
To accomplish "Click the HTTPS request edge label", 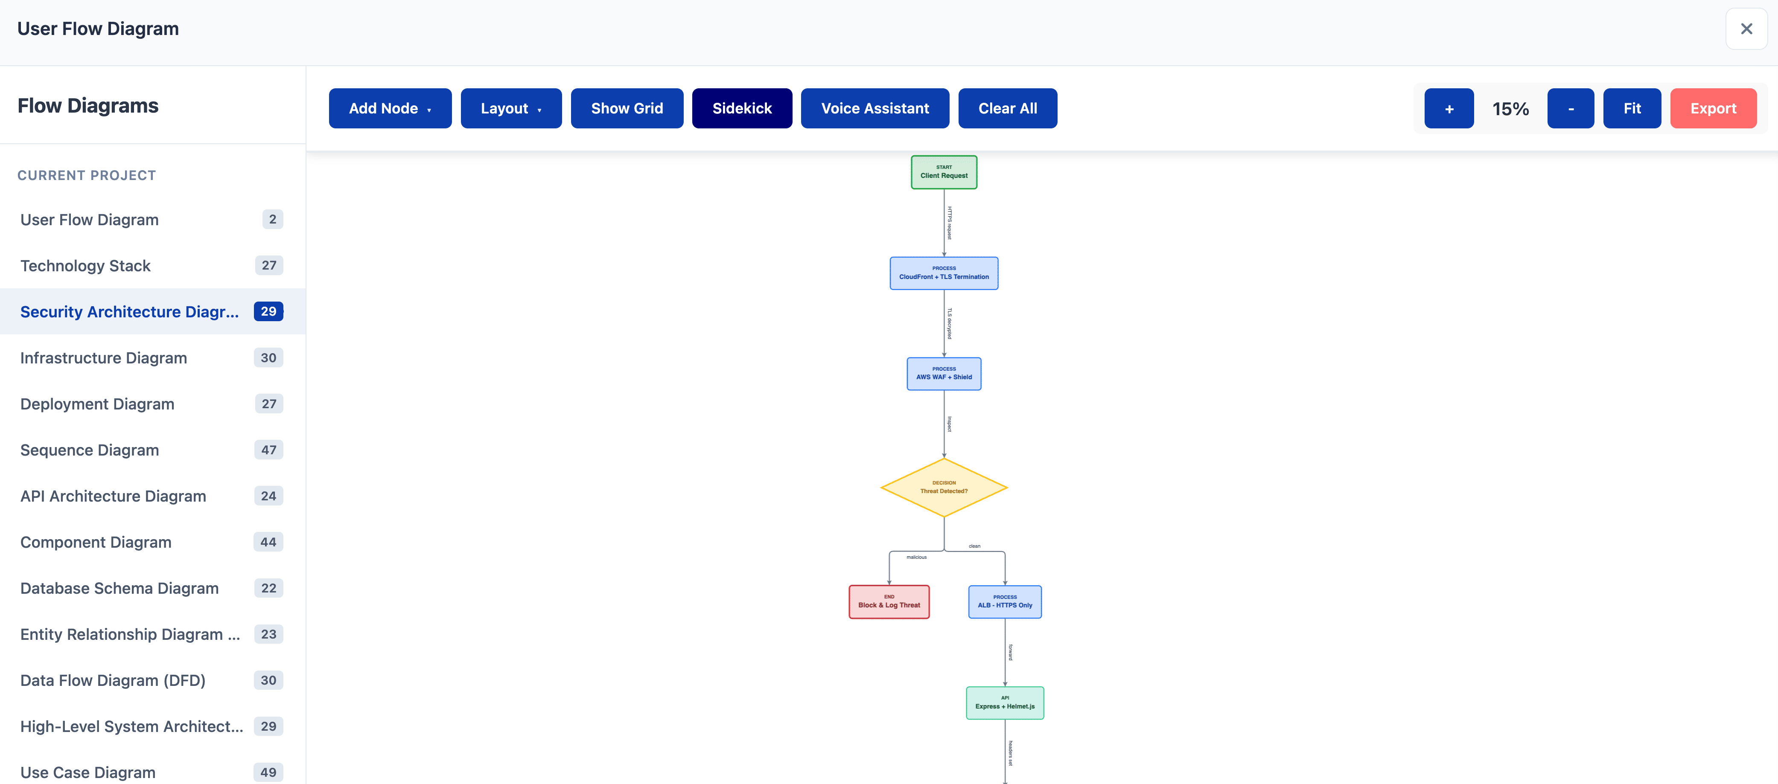I will pyautogui.click(x=949, y=223).
